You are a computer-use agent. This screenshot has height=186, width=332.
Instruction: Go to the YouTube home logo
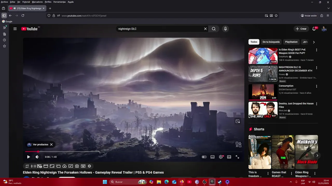[x=29, y=29]
